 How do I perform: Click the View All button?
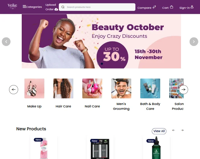pyautogui.click(x=159, y=131)
